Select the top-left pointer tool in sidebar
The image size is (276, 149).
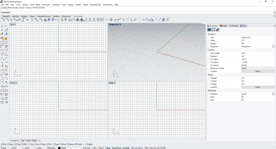pyautogui.click(x=2, y=26)
